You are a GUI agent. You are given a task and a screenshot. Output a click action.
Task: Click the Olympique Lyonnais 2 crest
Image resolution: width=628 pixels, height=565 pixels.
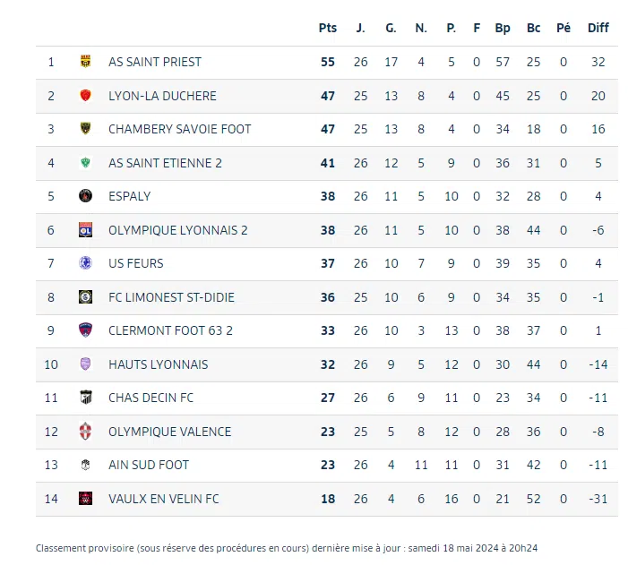point(86,230)
